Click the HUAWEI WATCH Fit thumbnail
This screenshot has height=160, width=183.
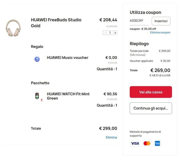tap(37, 96)
